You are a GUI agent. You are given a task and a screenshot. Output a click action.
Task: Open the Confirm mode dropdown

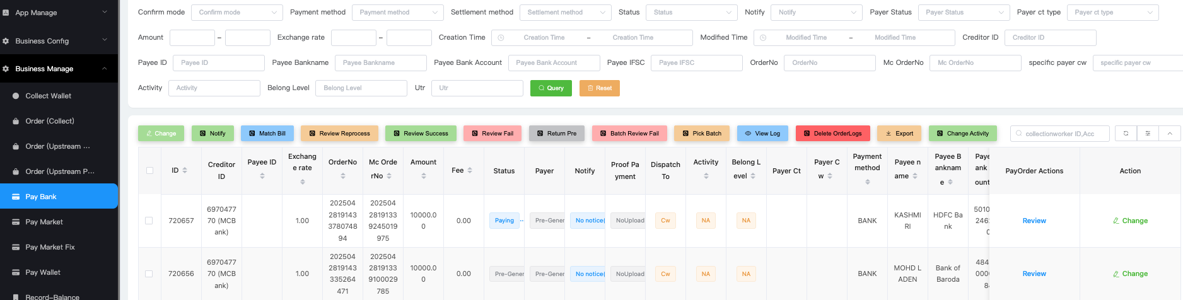click(x=237, y=13)
